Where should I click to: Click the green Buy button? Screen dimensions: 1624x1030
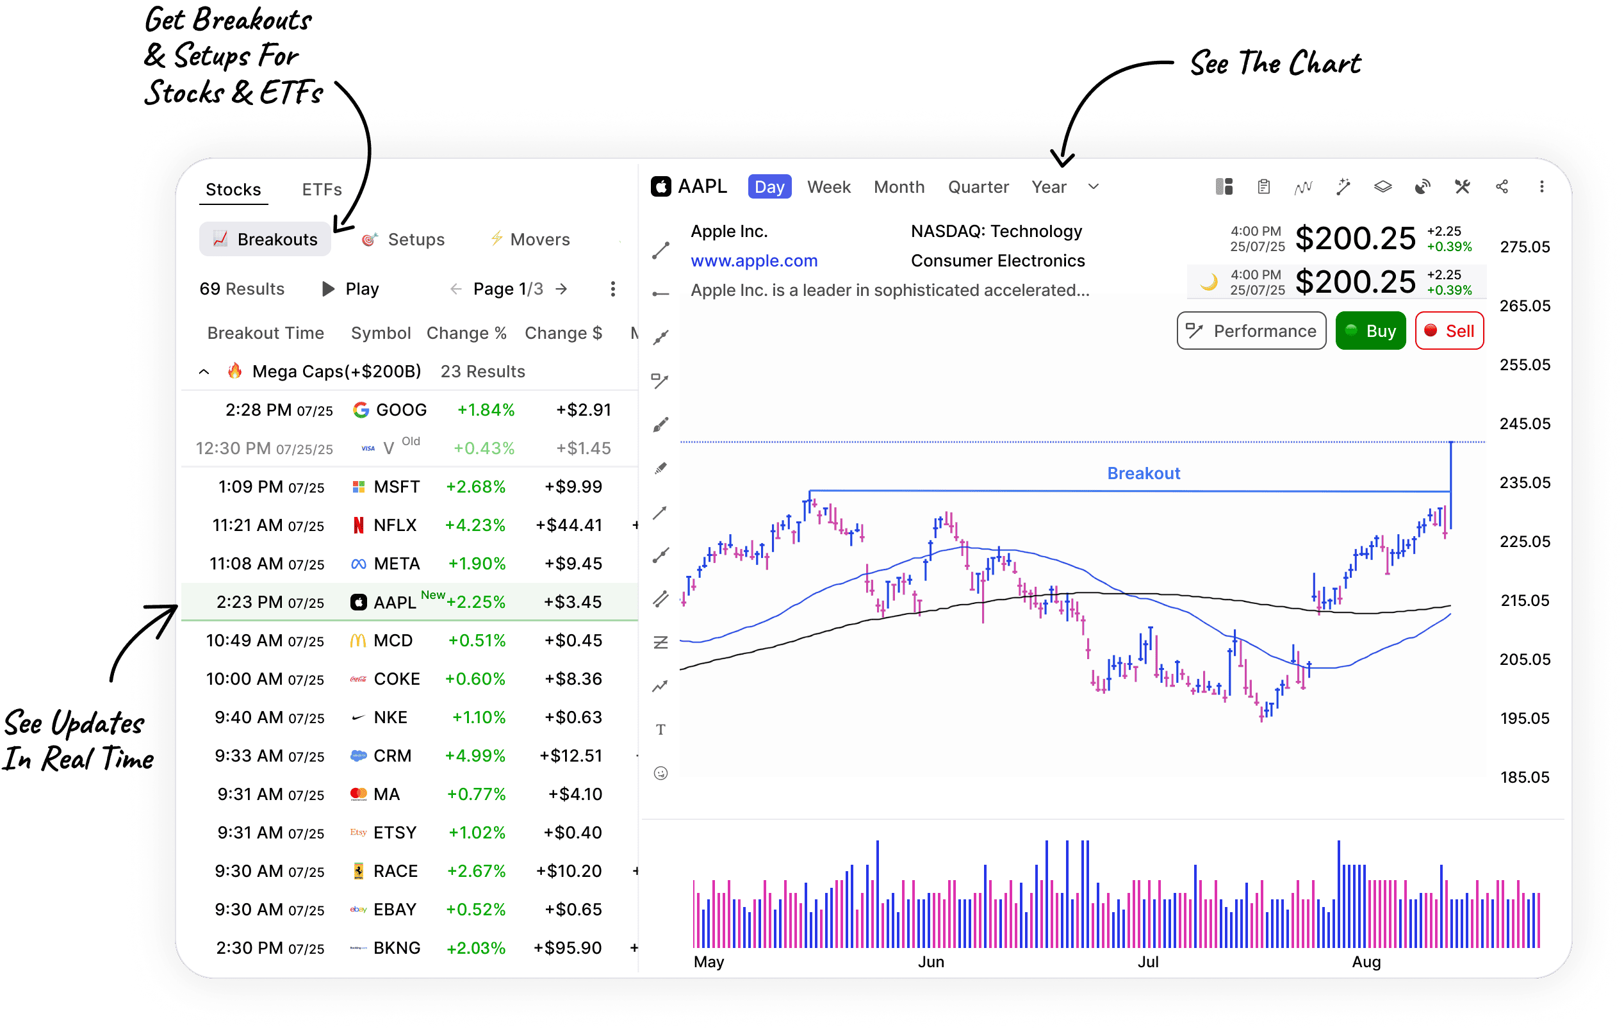1370,331
